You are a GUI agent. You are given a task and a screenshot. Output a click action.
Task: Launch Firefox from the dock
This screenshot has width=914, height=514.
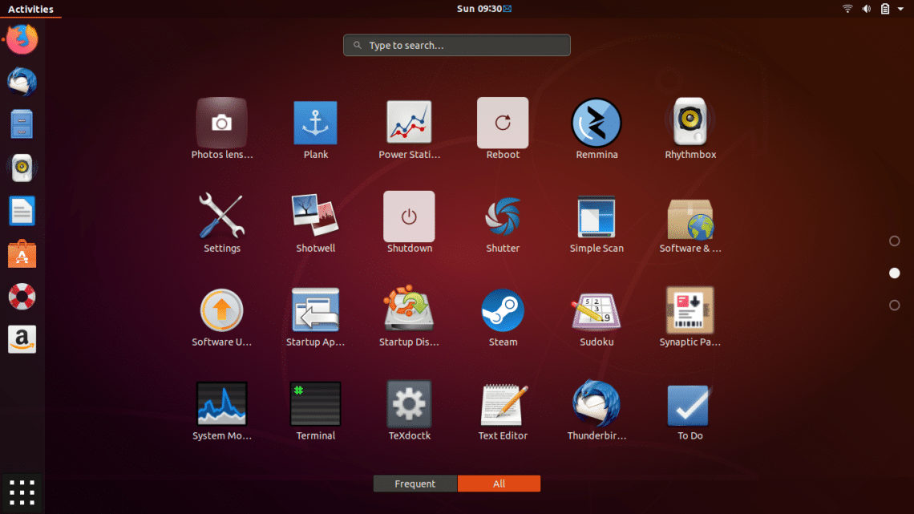tap(21, 38)
